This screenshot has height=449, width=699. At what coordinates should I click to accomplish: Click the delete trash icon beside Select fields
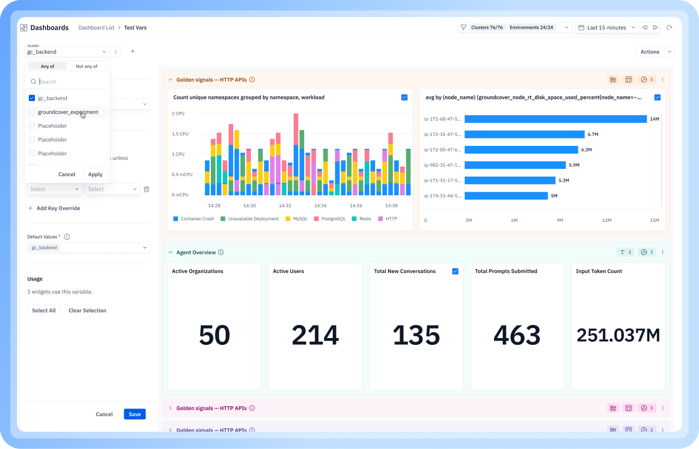click(147, 189)
